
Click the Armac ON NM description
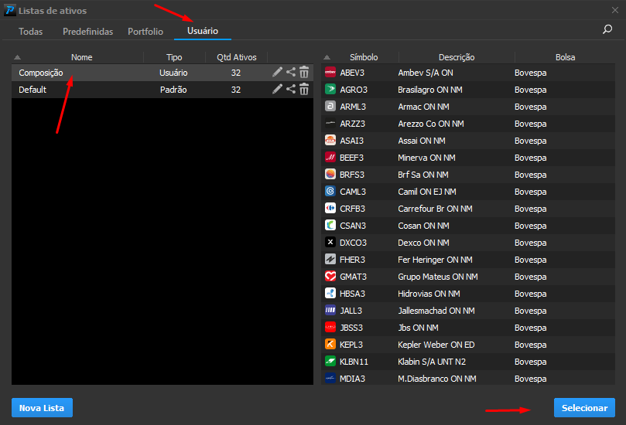(x=423, y=107)
